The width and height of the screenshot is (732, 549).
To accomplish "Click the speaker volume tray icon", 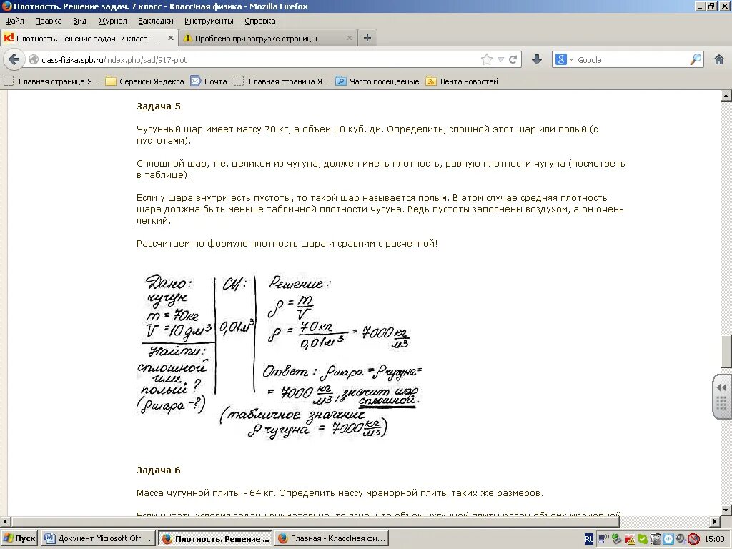I will pos(681,539).
